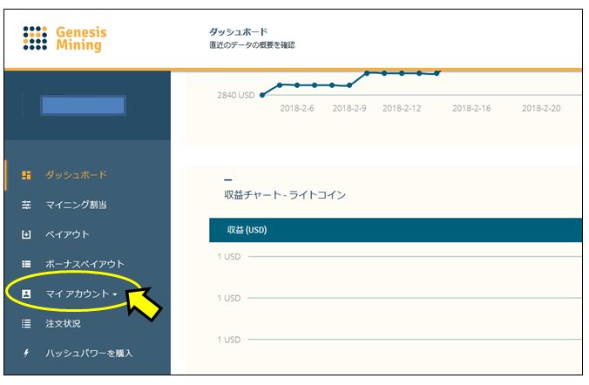Click the 直近のデータの概要を確認 subtitle
589x385 pixels.
pyautogui.click(x=252, y=45)
